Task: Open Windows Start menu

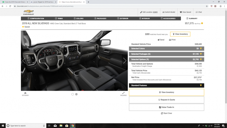Action: pos(3,126)
